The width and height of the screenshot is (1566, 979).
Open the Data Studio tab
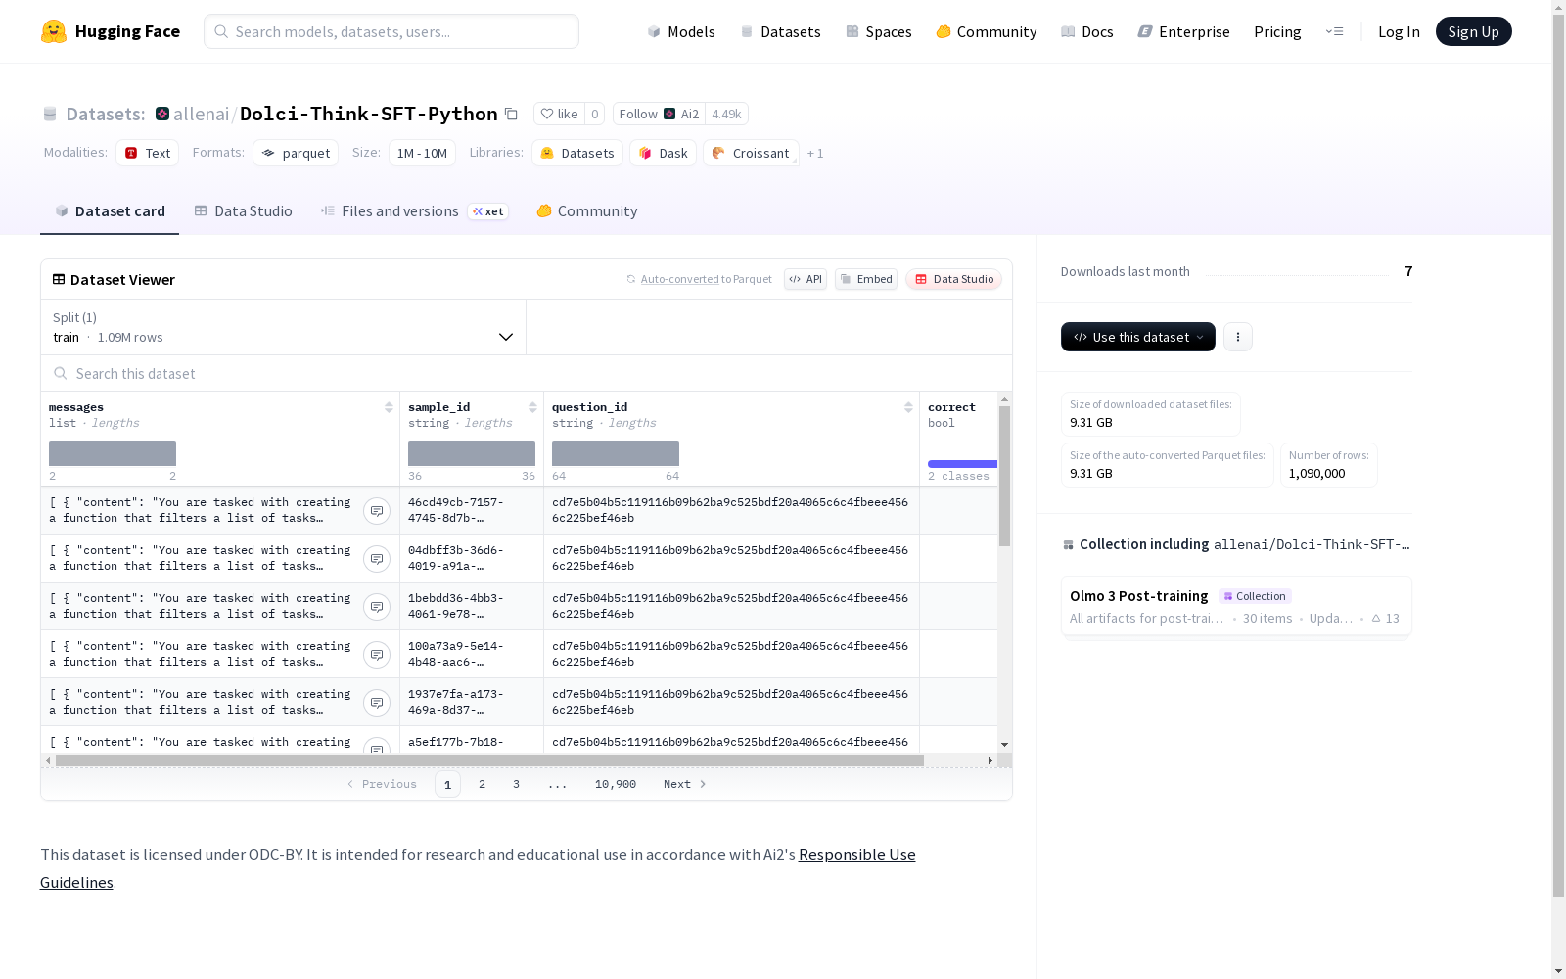click(x=244, y=211)
